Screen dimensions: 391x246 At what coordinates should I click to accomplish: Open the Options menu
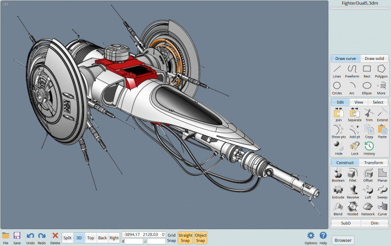(311, 238)
